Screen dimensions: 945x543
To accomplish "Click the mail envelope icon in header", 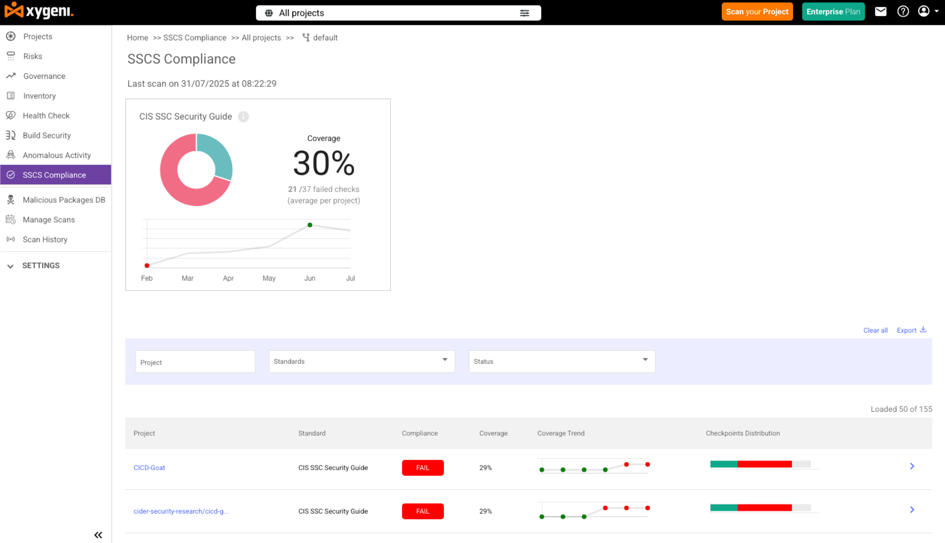I will pyautogui.click(x=880, y=12).
